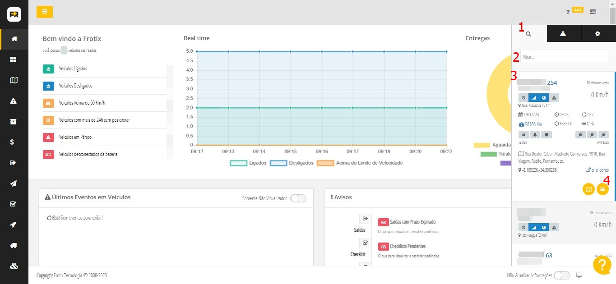Image resolution: width=616 pixels, height=284 pixels.
Task: Open the language flag selector at top right
Action: 593,12
